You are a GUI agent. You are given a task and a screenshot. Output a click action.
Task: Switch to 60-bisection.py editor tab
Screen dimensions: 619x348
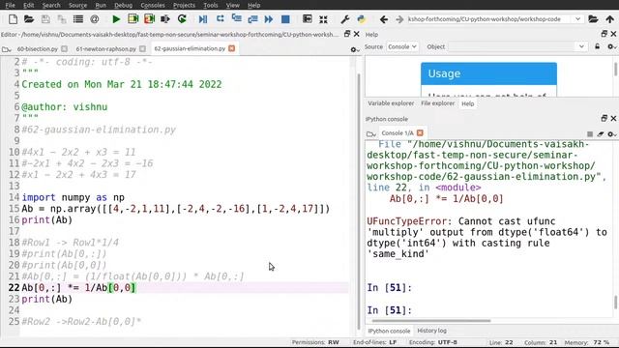point(38,49)
